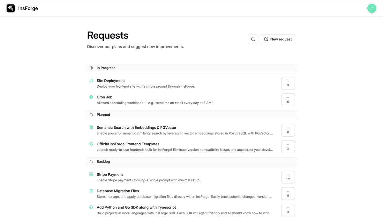Open the Site Deployment request title

111,81
